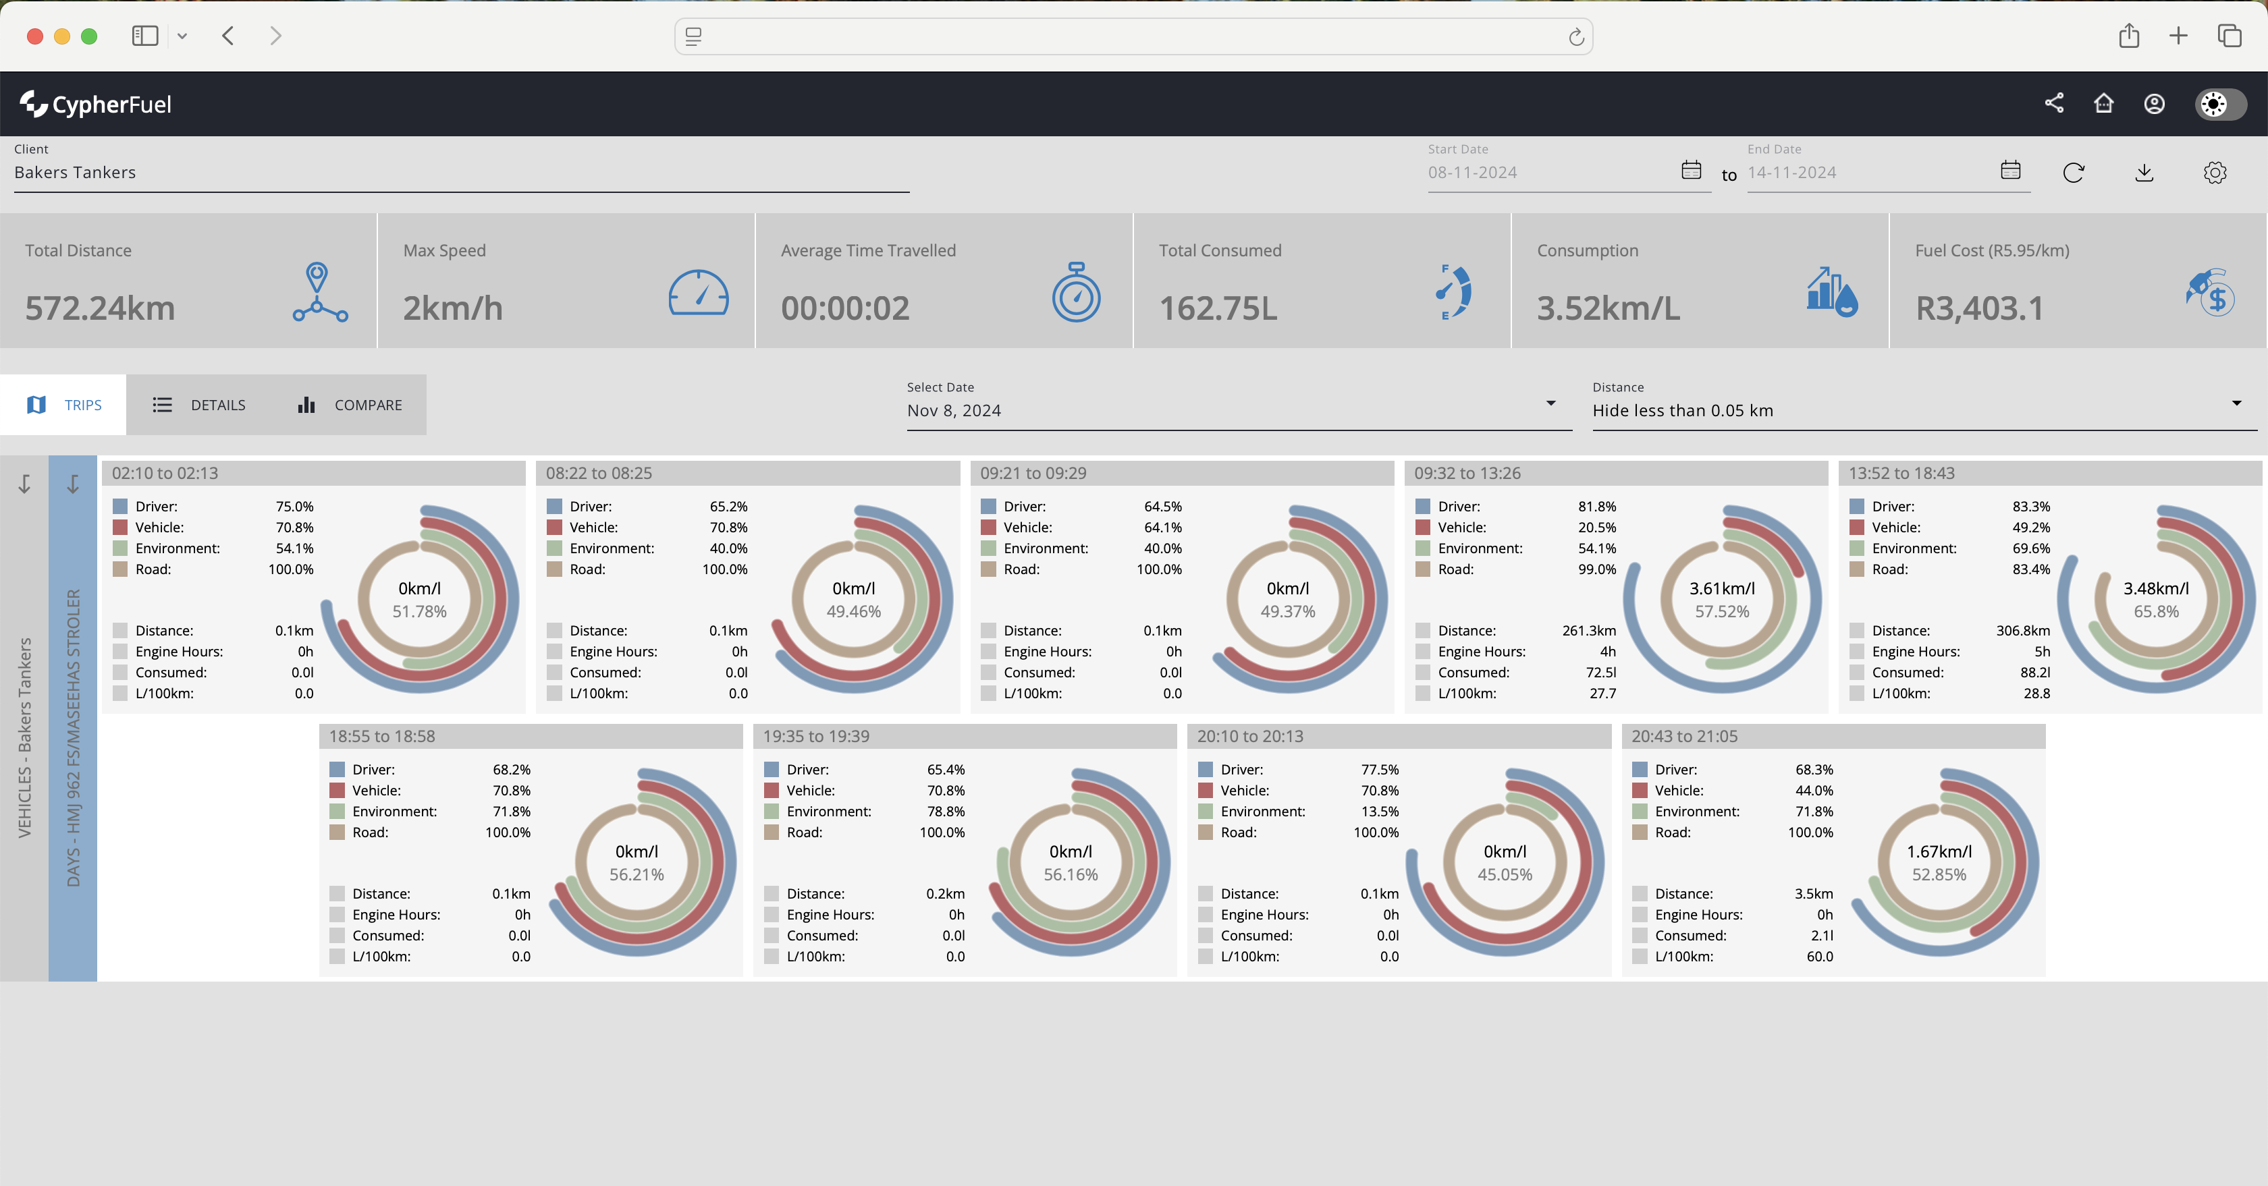The height and width of the screenshot is (1186, 2268).
Task: Toggle Vehicle swatch in 08:22 to 08:25 trip
Action: (553, 527)
